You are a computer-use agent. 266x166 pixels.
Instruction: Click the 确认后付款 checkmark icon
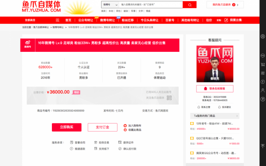(x=120, y=149)
